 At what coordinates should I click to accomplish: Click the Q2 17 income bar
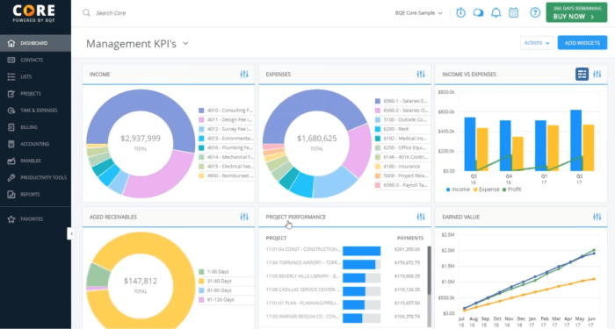click(x=575, y=140)
